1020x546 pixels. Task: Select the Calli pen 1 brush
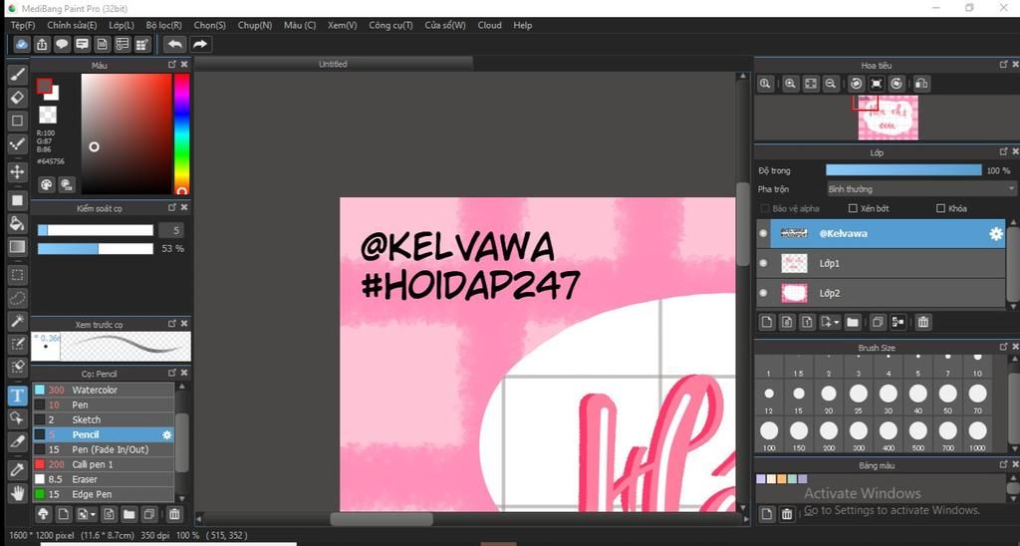click(104, 464)
